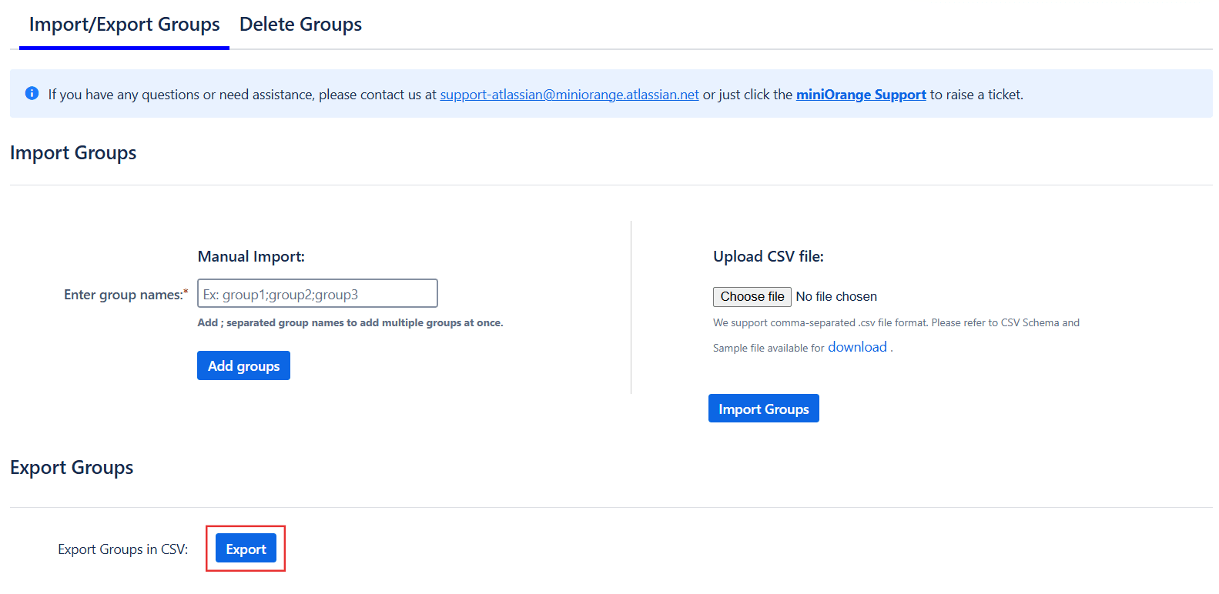Click the 'Export Groups in CSV' label
Image resolution: width=1219 pixels, height=594 pixels.
tap(122, 549)
